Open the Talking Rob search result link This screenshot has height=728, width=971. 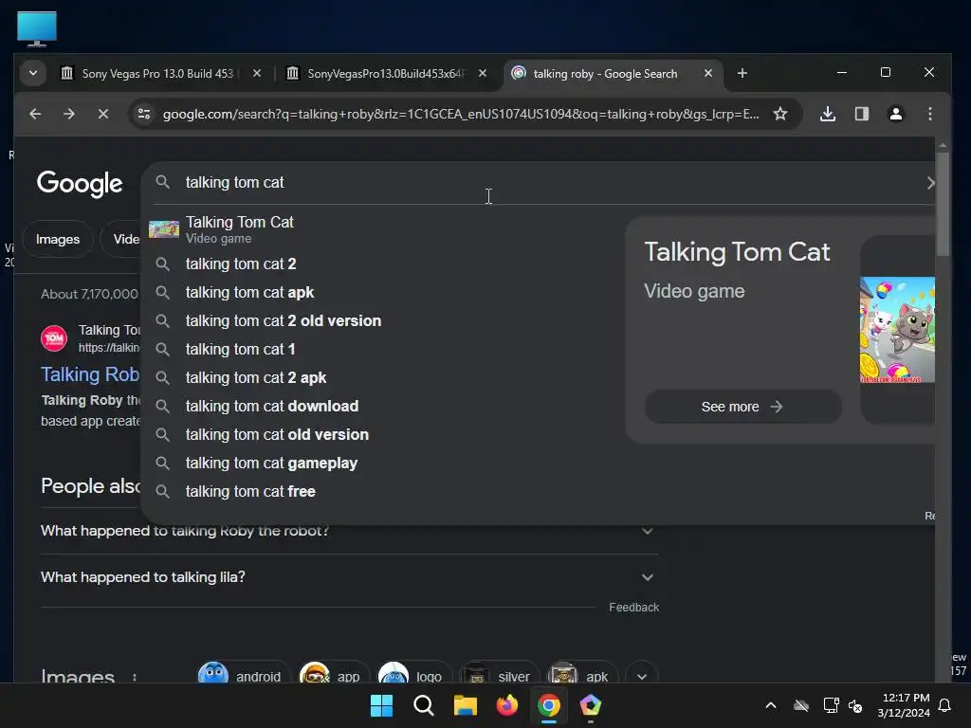(x=90, y=374)
